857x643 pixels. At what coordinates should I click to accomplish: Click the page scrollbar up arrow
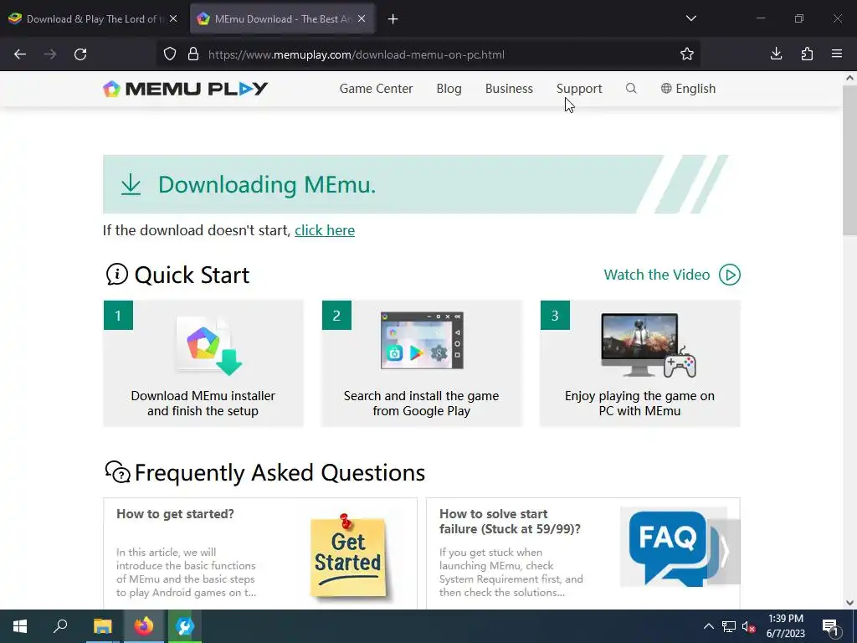[850, 78]
